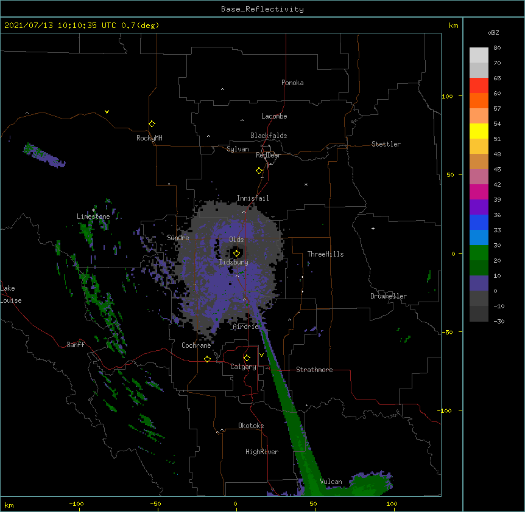Select the light blue 30–33 dBZ legend swatch
The width and height of the screenshot is (525, 512).
479,238
